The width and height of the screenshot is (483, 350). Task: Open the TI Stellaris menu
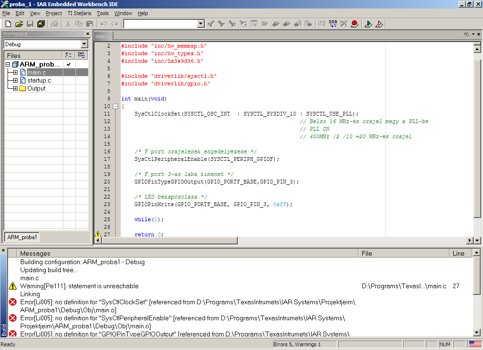(x=79, y=13)
